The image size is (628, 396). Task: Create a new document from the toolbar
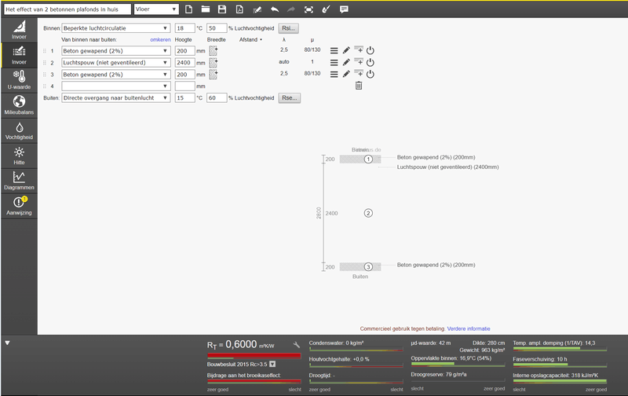(x=188, y=9)
